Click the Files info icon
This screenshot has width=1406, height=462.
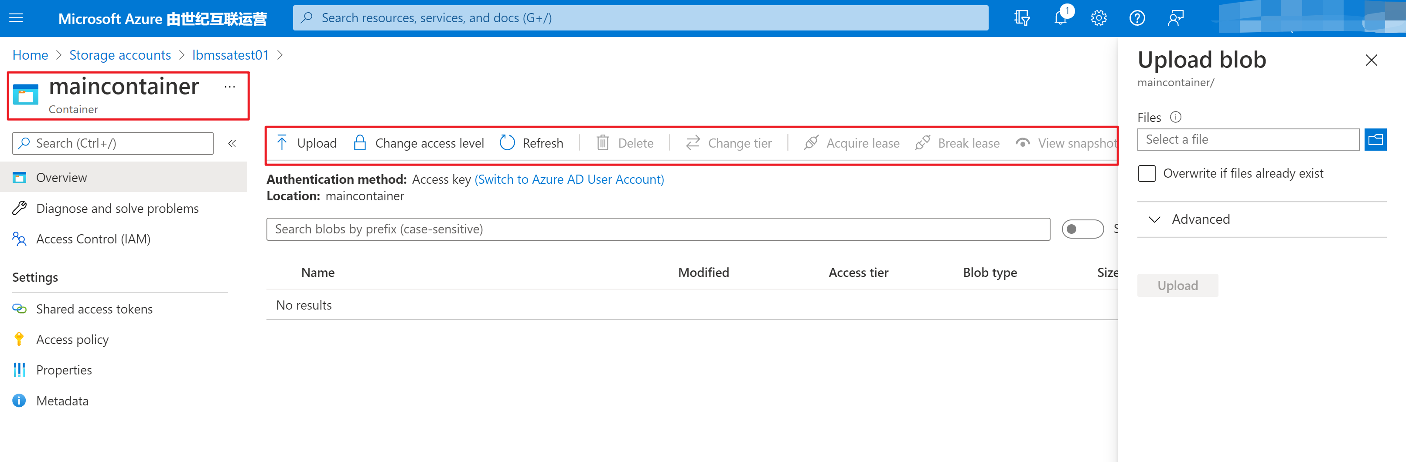(1176, 117)
